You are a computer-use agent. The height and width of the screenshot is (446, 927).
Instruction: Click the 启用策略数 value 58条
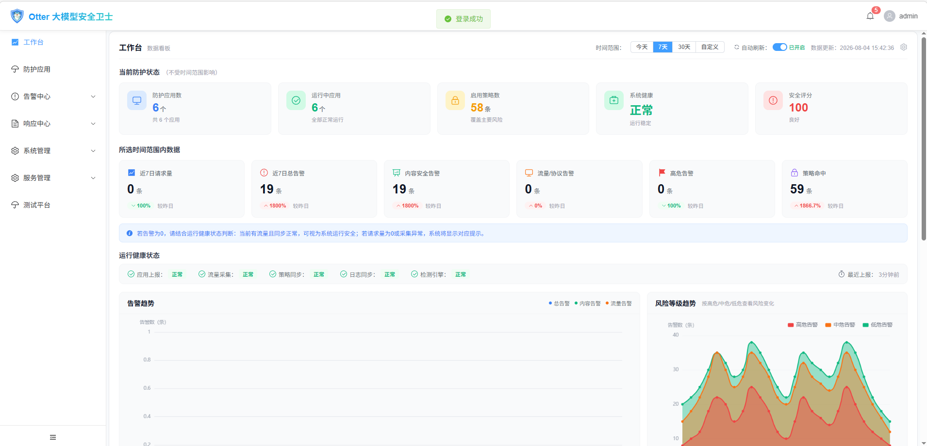click(x=480, y=108)
